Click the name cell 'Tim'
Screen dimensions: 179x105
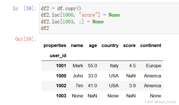pyautogui.click(x=79, y=86)
